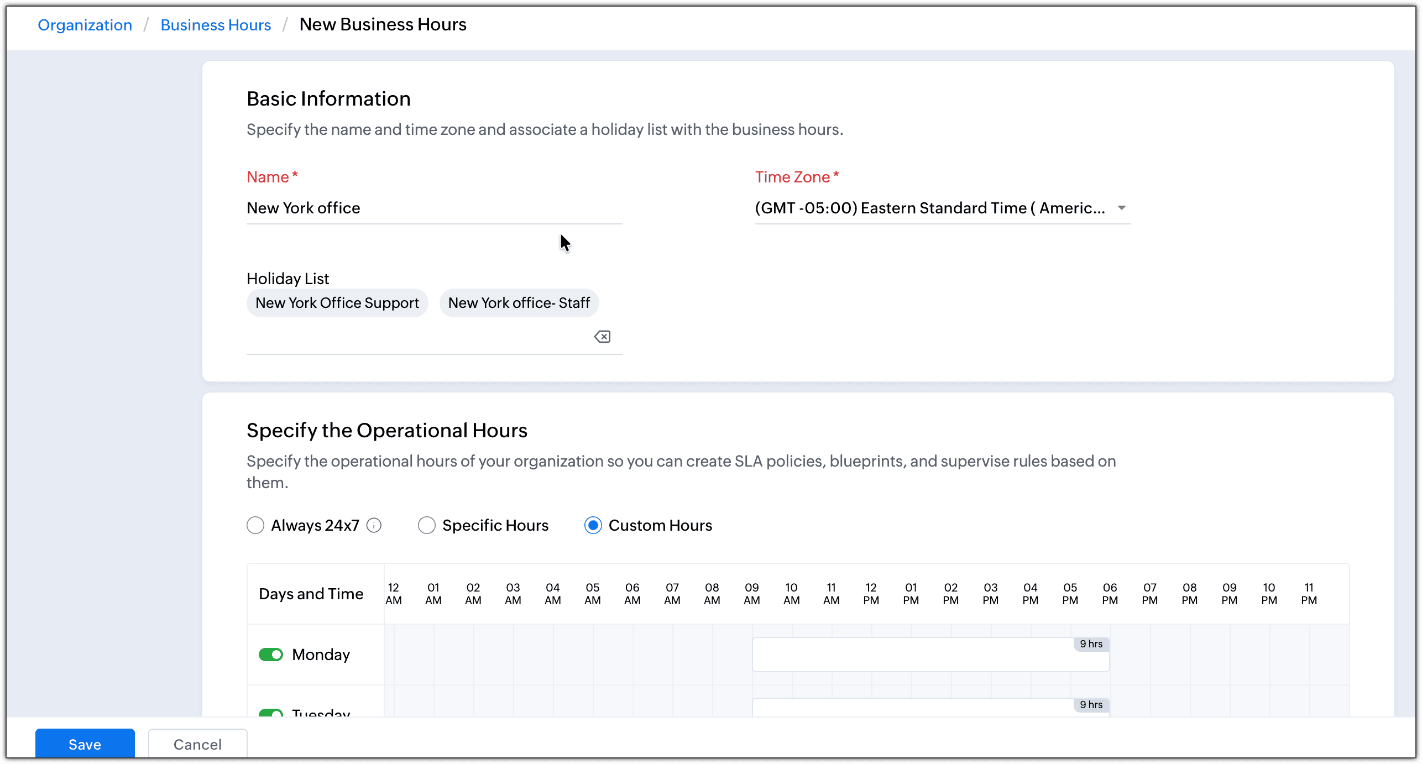Click the Save button
The width and height of the screenshot is (1422, 764).
pos(85,744)
